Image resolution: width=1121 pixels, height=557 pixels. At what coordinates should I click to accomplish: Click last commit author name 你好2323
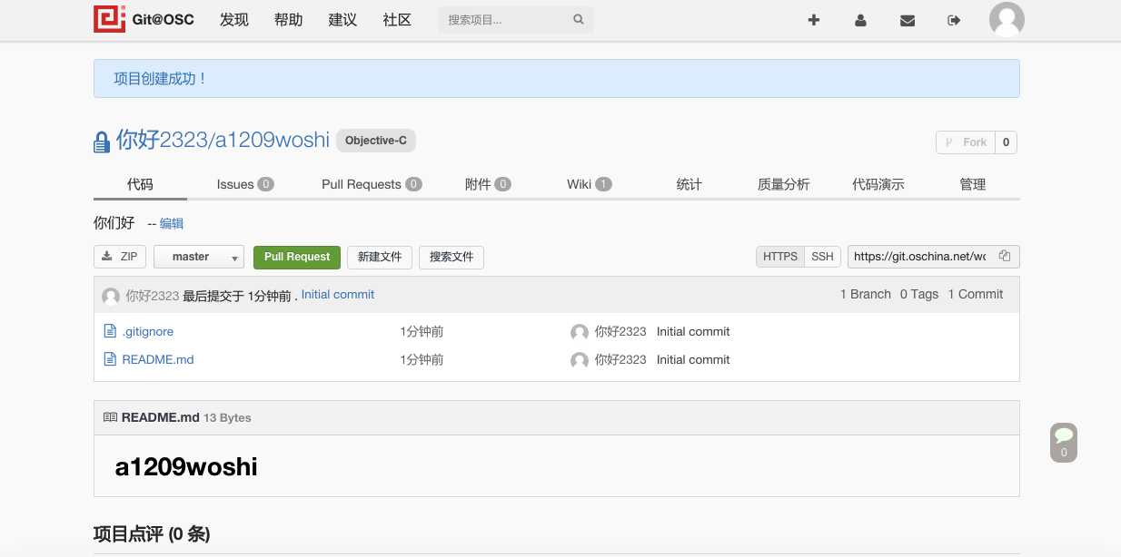(153, 296)
